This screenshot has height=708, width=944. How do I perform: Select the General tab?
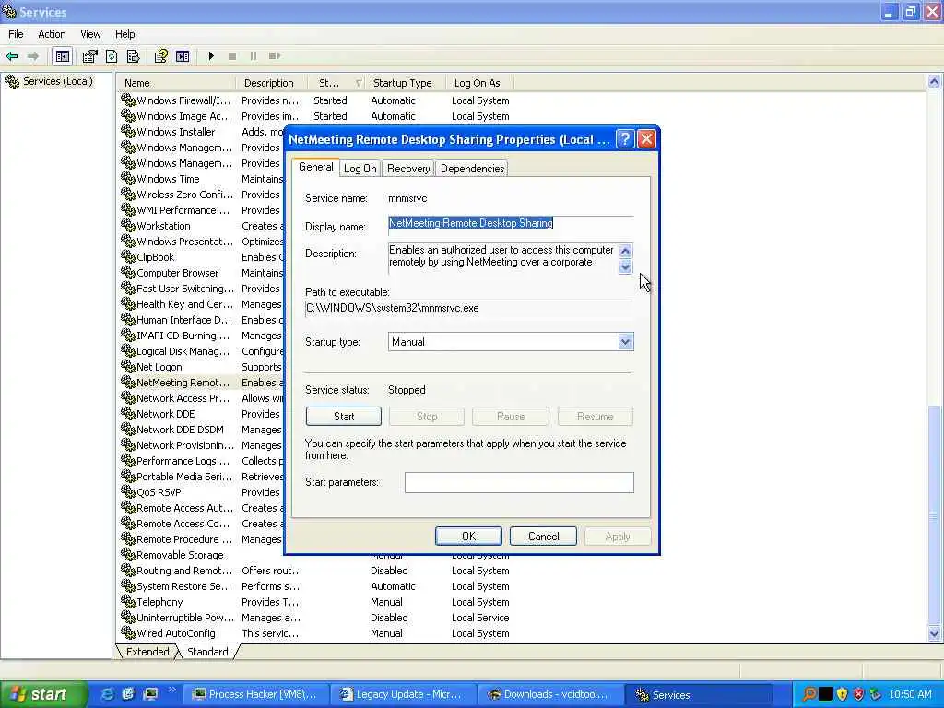coord(315,168)
